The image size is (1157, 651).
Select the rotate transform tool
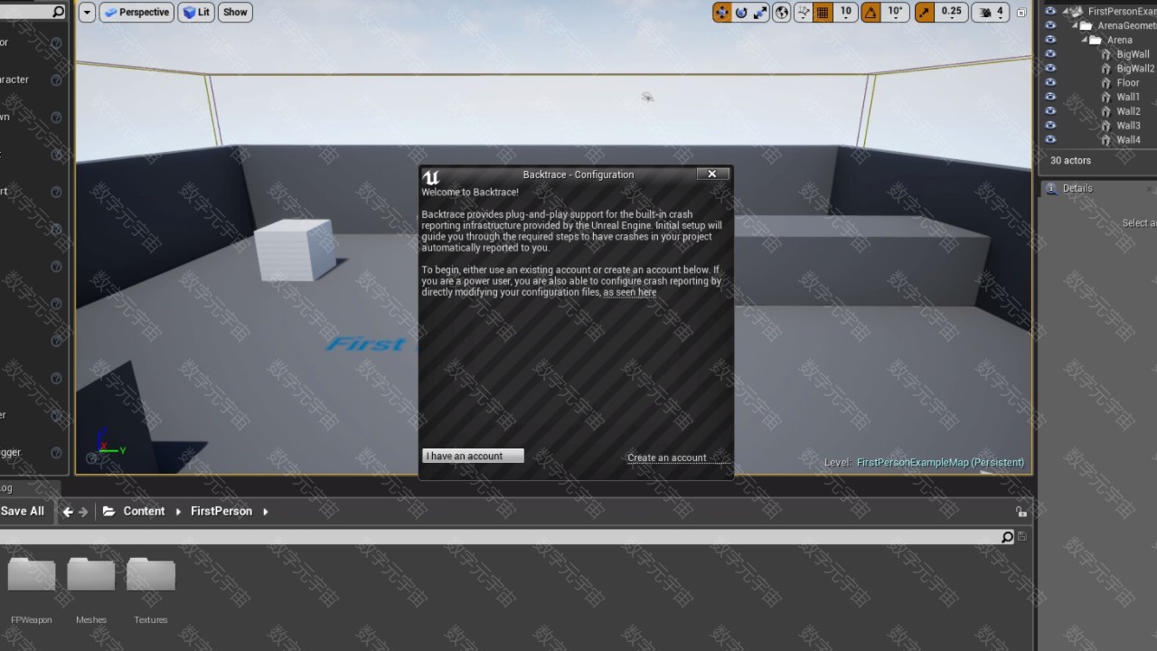point(741,12)
